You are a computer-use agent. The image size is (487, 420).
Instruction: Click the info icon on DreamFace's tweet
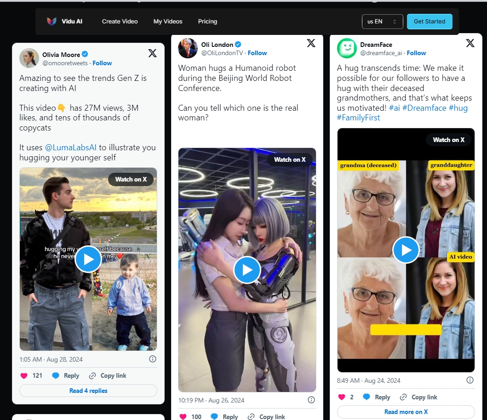(470, 380)
